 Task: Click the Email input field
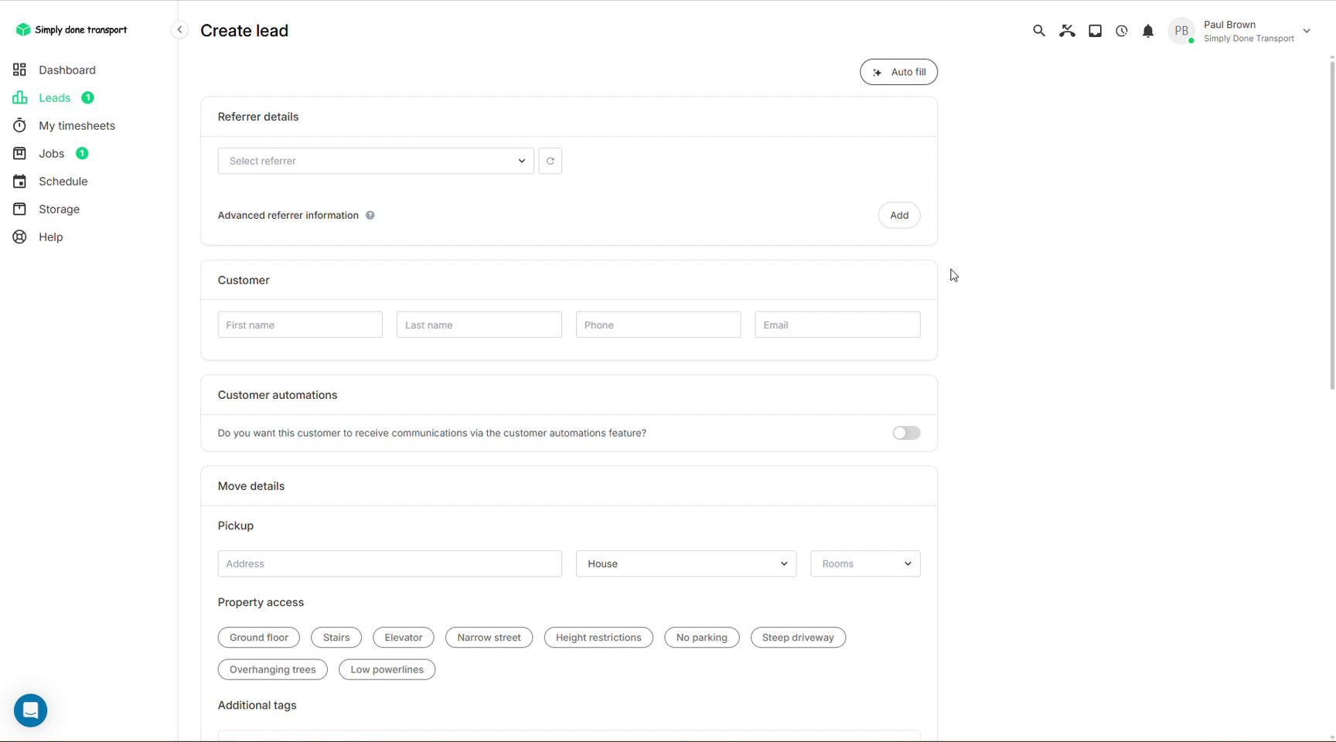click(837, 325)
